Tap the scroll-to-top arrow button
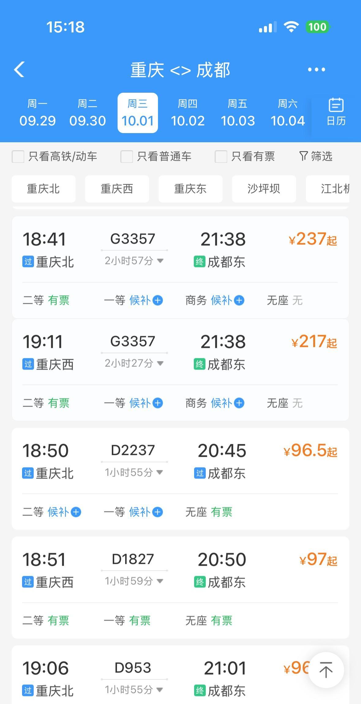 click(x=326, y=670)
